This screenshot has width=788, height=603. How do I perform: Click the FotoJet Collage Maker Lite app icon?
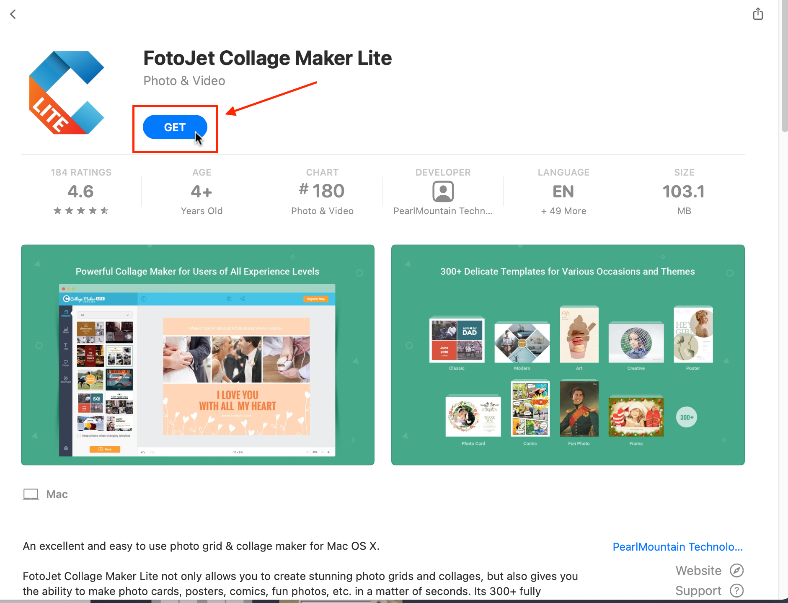[x=66, y=93]
